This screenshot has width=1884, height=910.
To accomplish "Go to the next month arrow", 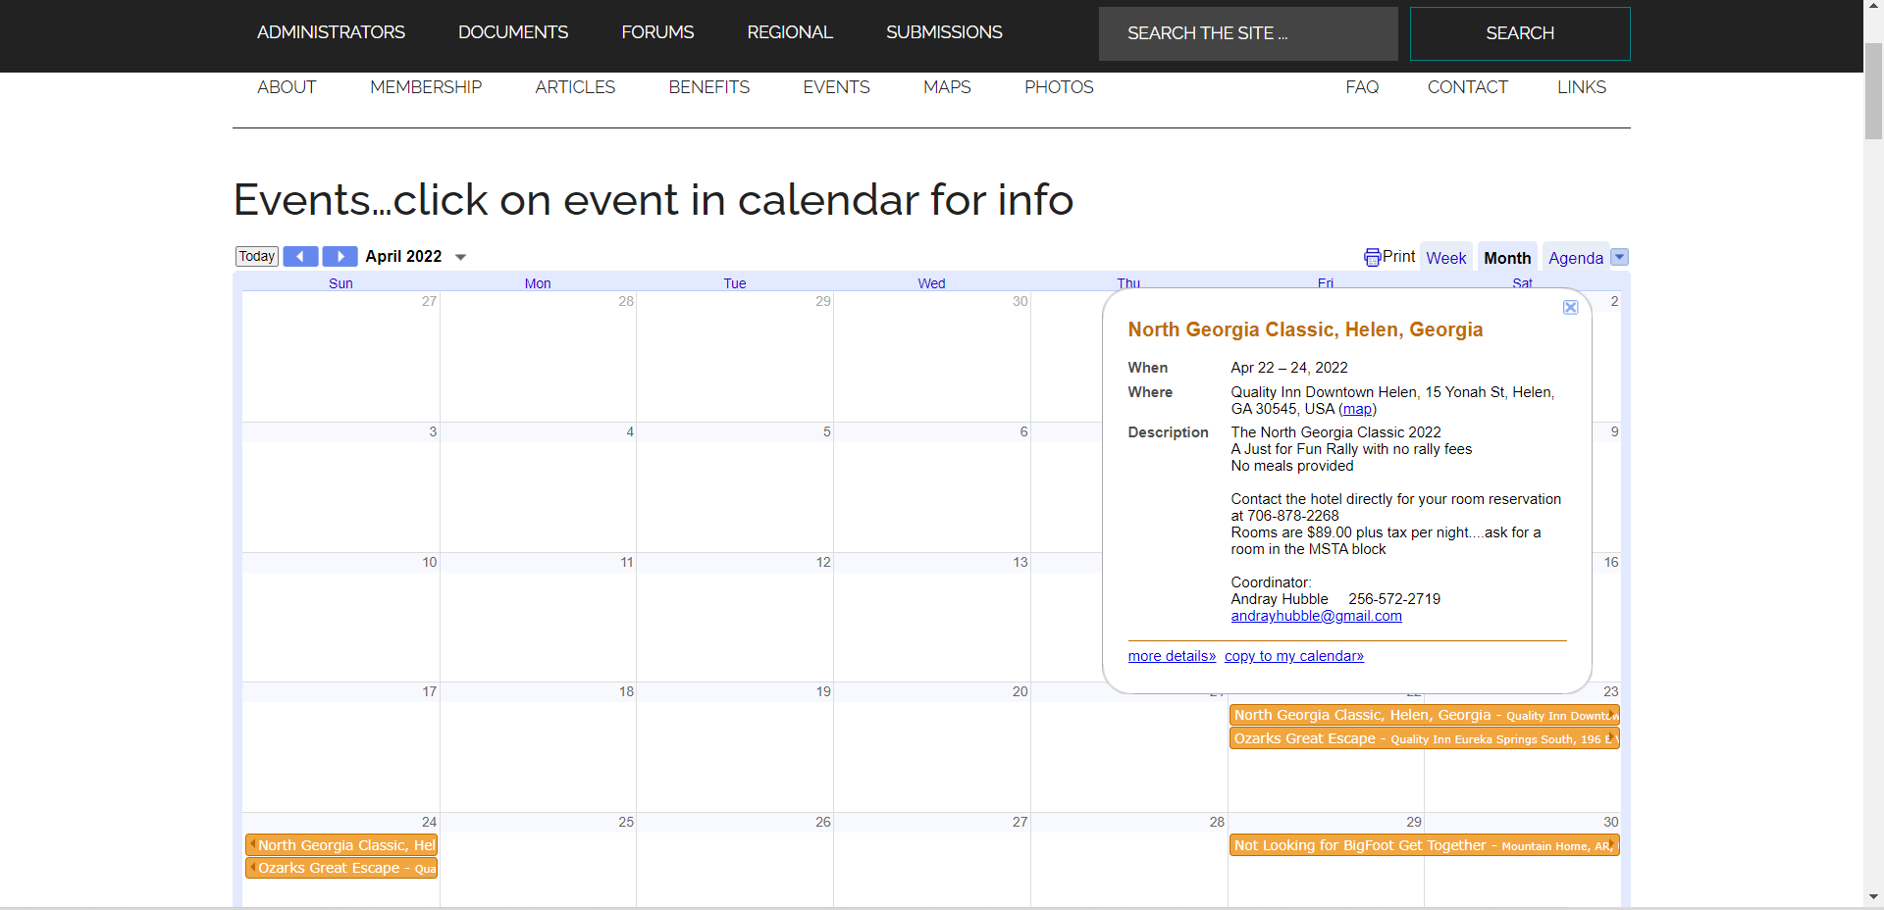I will [x=340, y=257].
